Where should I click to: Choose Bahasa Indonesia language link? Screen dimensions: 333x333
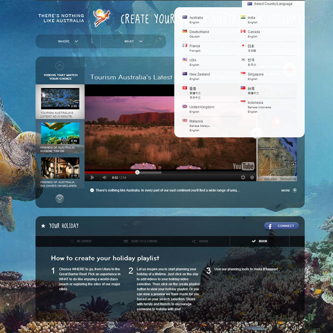259,107
